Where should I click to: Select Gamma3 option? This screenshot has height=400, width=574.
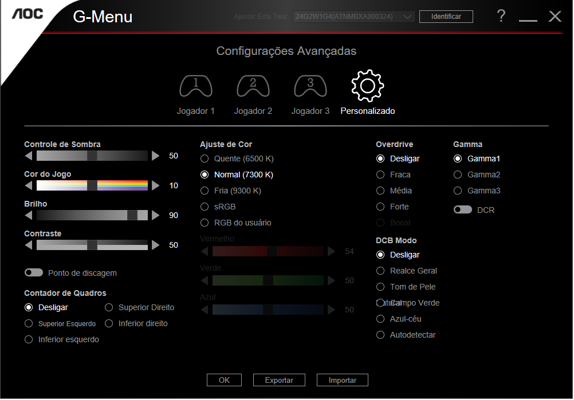pos(477,191)
